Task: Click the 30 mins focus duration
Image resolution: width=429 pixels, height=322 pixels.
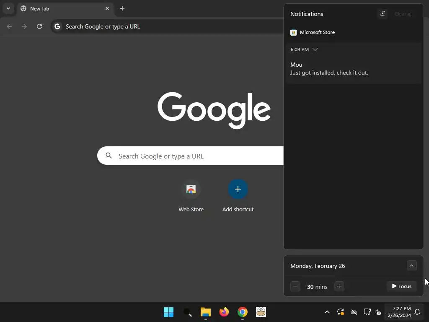Action: (x=317, y=287)
